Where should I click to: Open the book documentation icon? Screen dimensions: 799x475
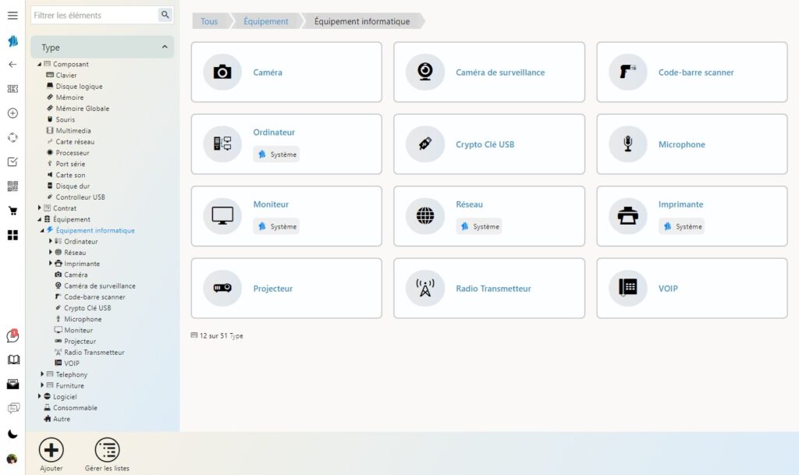click(12, 360)
